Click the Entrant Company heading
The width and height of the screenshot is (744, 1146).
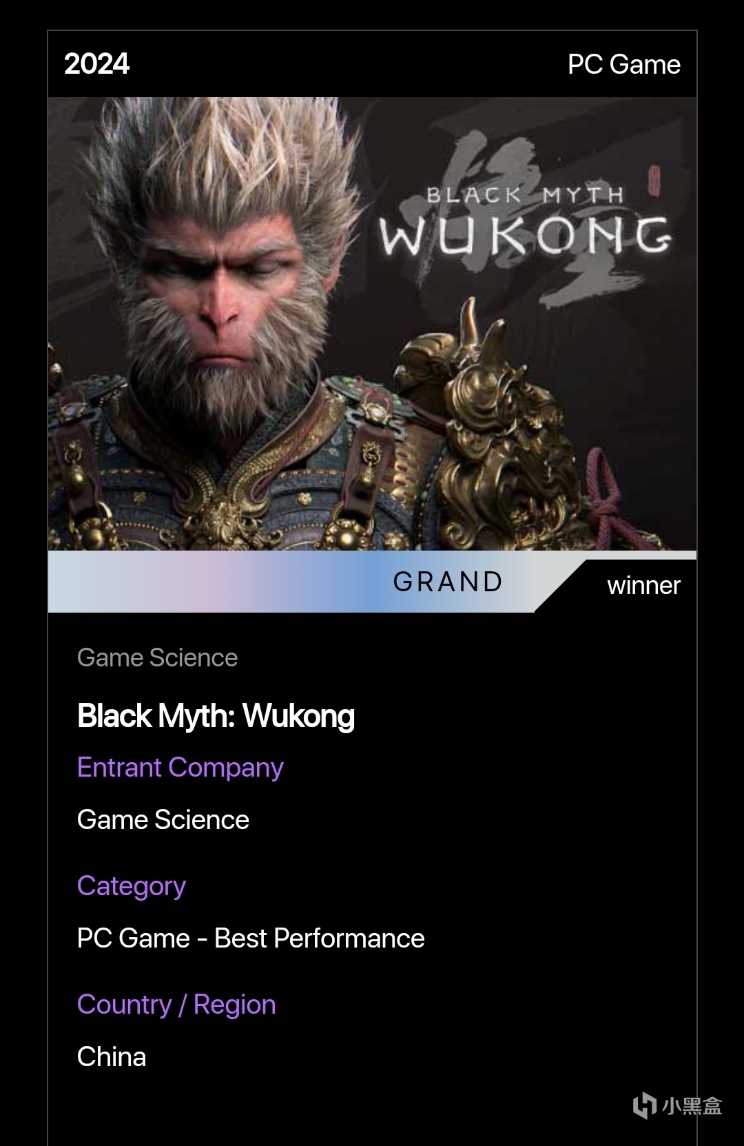pyautogui.click(x=180, y=768)
